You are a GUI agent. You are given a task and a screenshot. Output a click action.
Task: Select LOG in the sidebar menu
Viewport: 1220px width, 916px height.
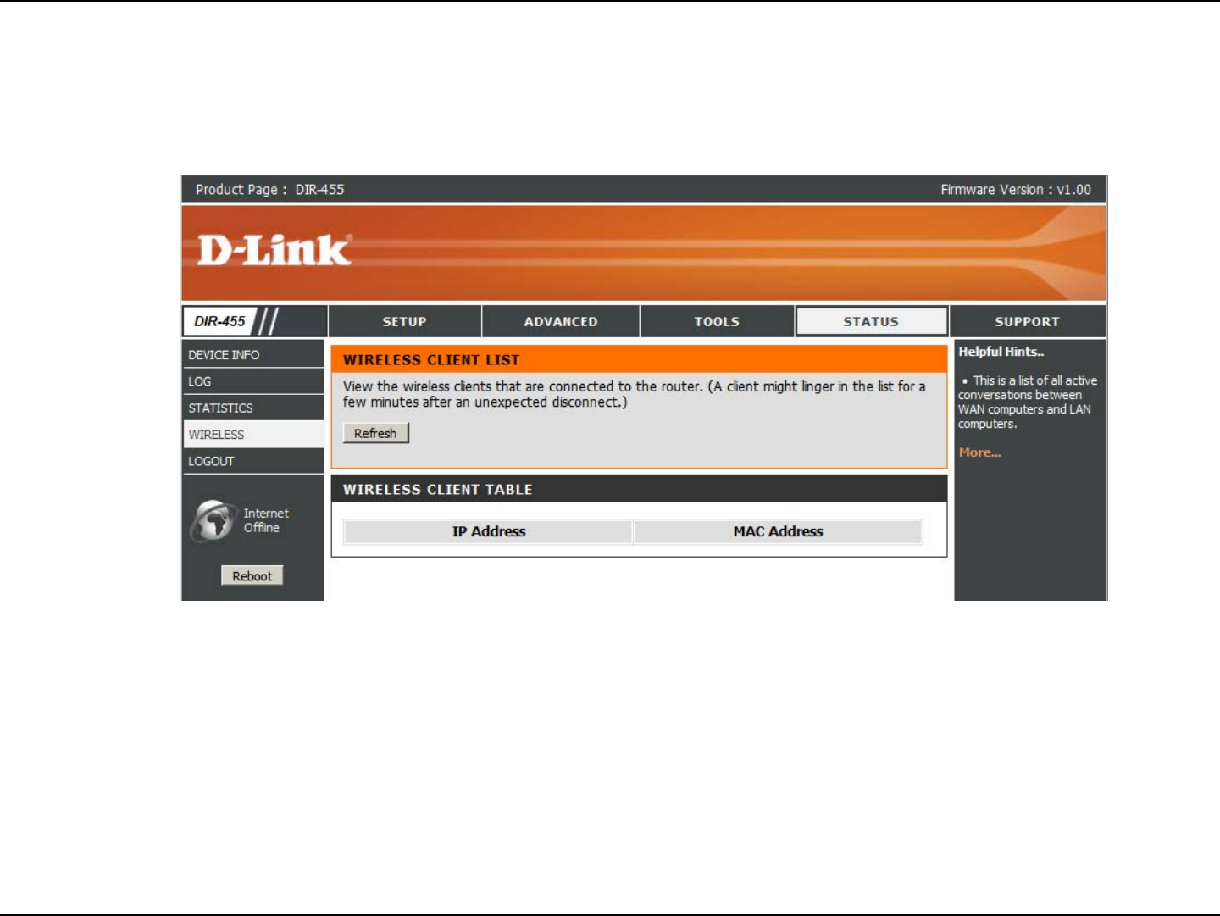253,381
